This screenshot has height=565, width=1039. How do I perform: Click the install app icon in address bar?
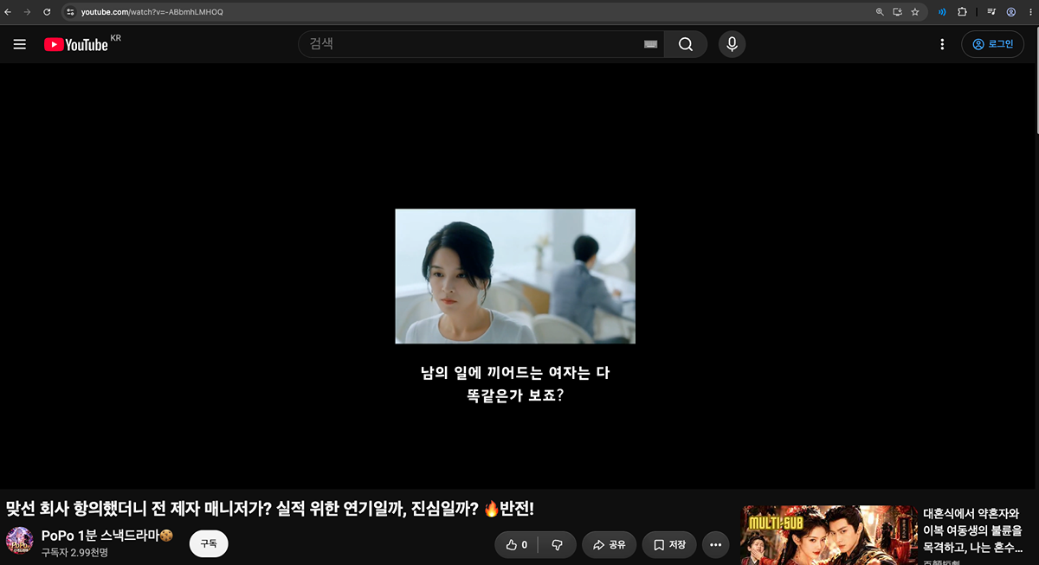[x=897, y=12]
